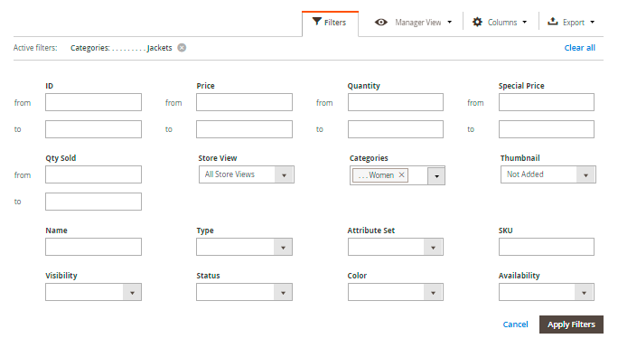Click the funnel icon on Filters tab

point(317,22)
